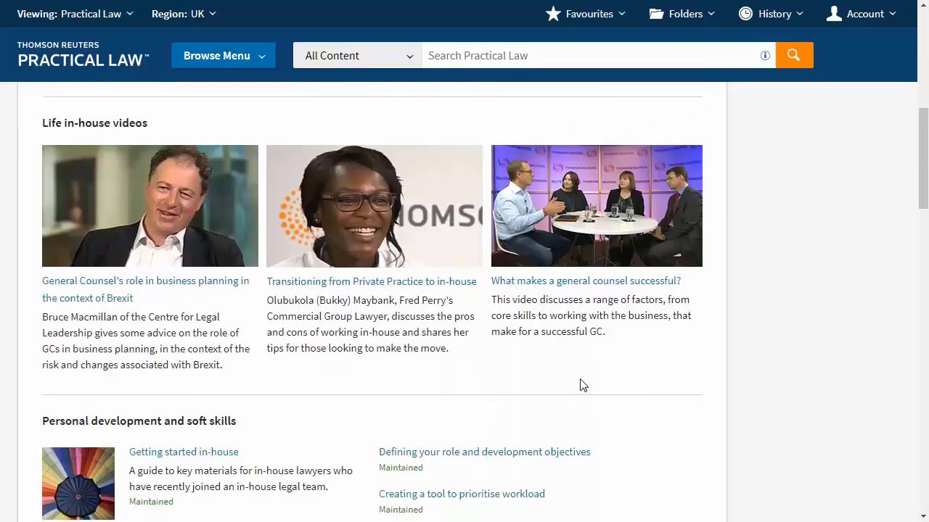Open the Viewing: Practical Law dropdown

pos(75,14)
